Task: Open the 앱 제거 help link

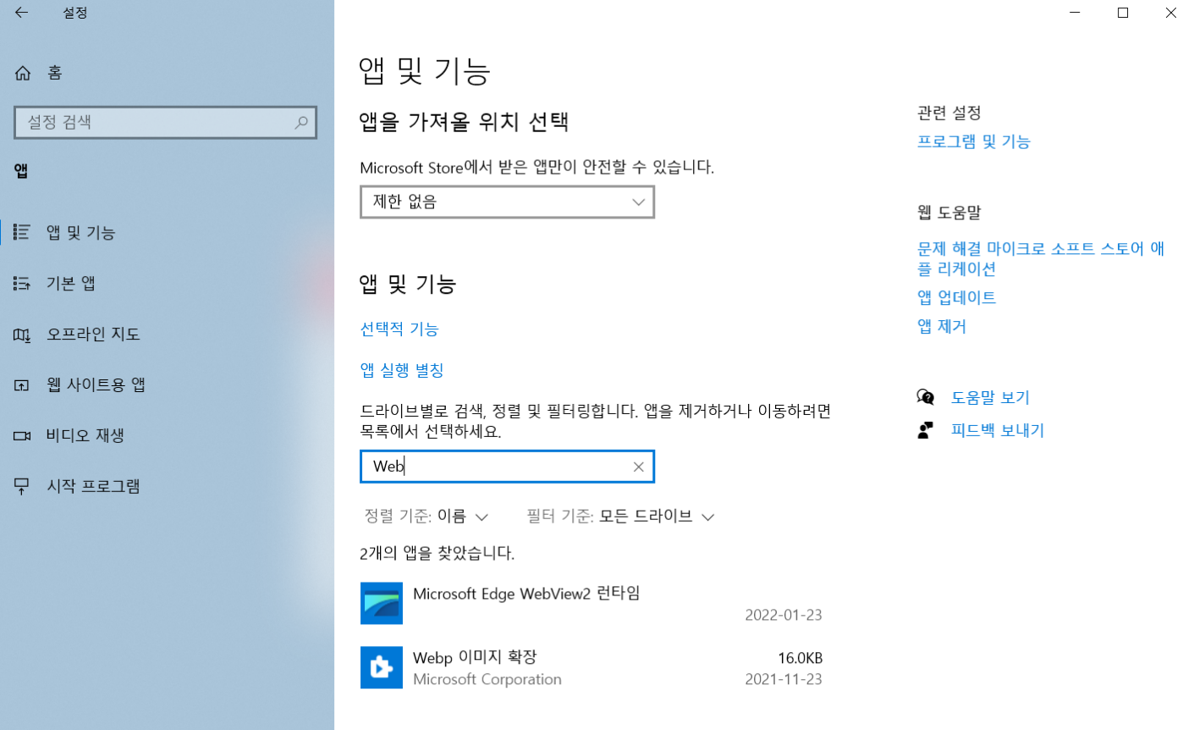Action: tap(942, 327)
